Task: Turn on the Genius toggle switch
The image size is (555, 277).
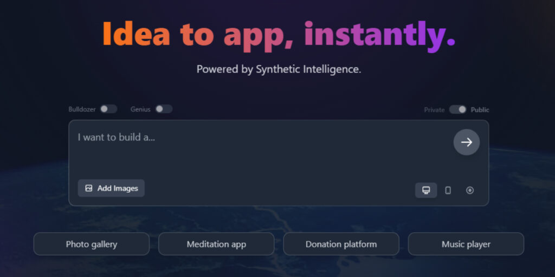Action: tap(164, 109)
